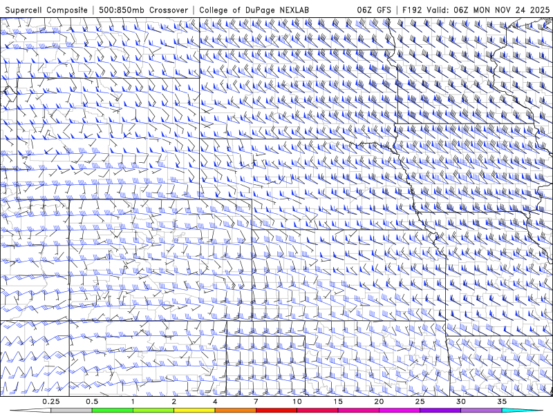Click the '4' legend value
This screenshot has height=414, width=553.
[215, 402]
